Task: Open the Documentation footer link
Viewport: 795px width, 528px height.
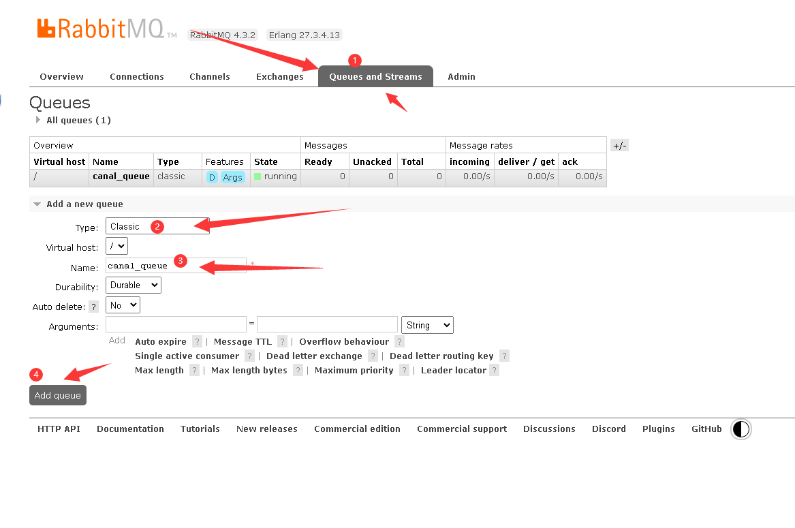Action: pyautogui.click(x=130, y=429)
